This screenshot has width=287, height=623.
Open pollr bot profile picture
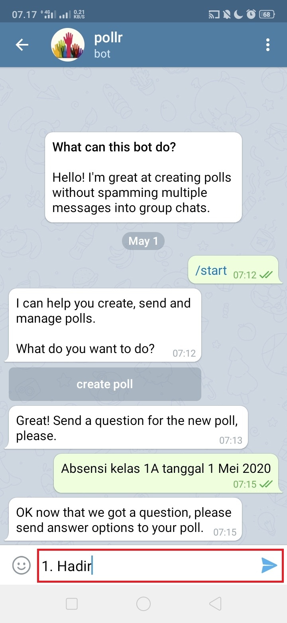click(68, 45)
